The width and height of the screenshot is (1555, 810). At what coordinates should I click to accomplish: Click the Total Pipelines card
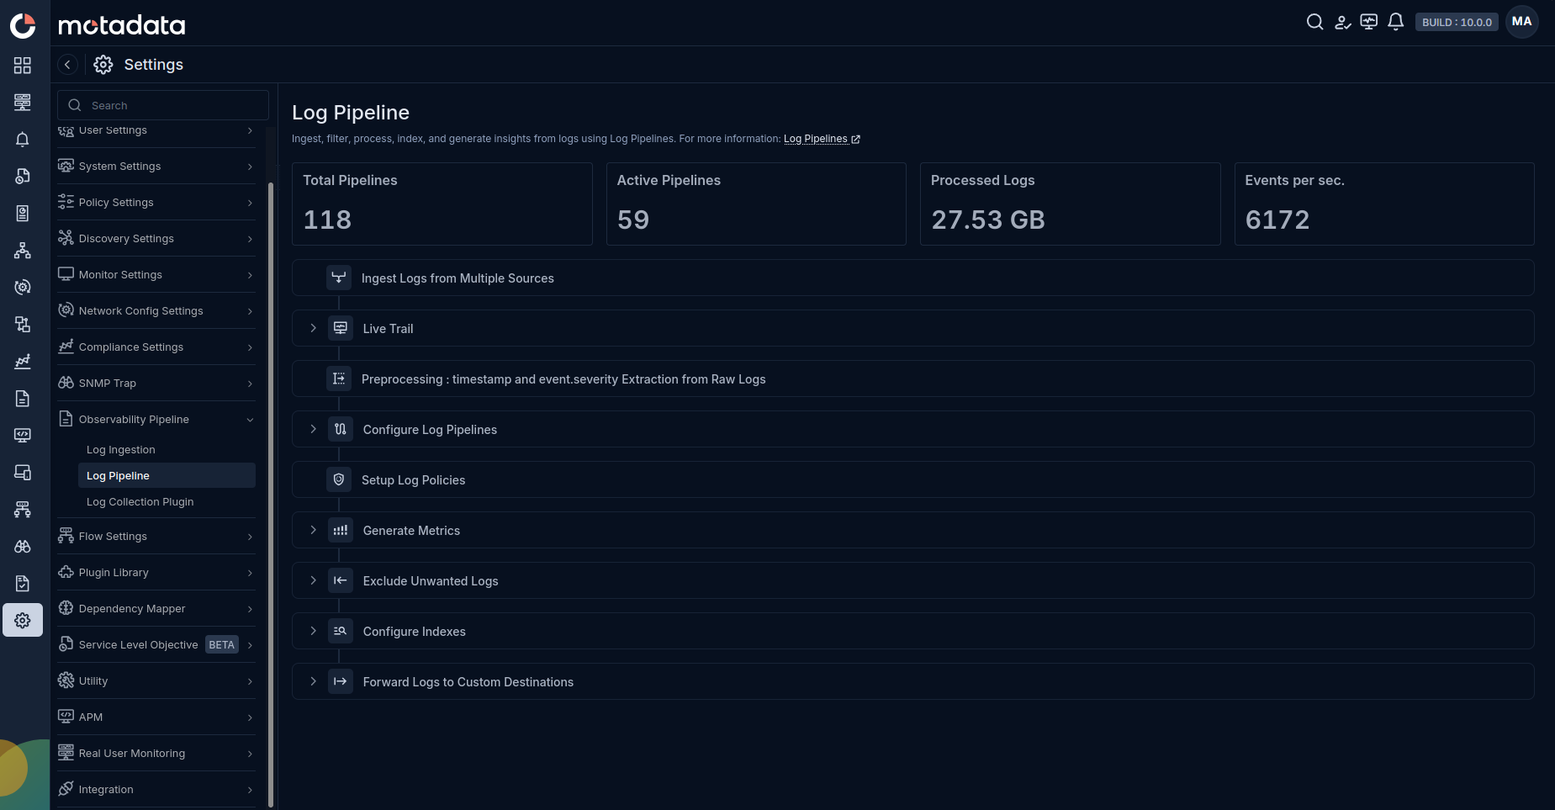[442, 204]
